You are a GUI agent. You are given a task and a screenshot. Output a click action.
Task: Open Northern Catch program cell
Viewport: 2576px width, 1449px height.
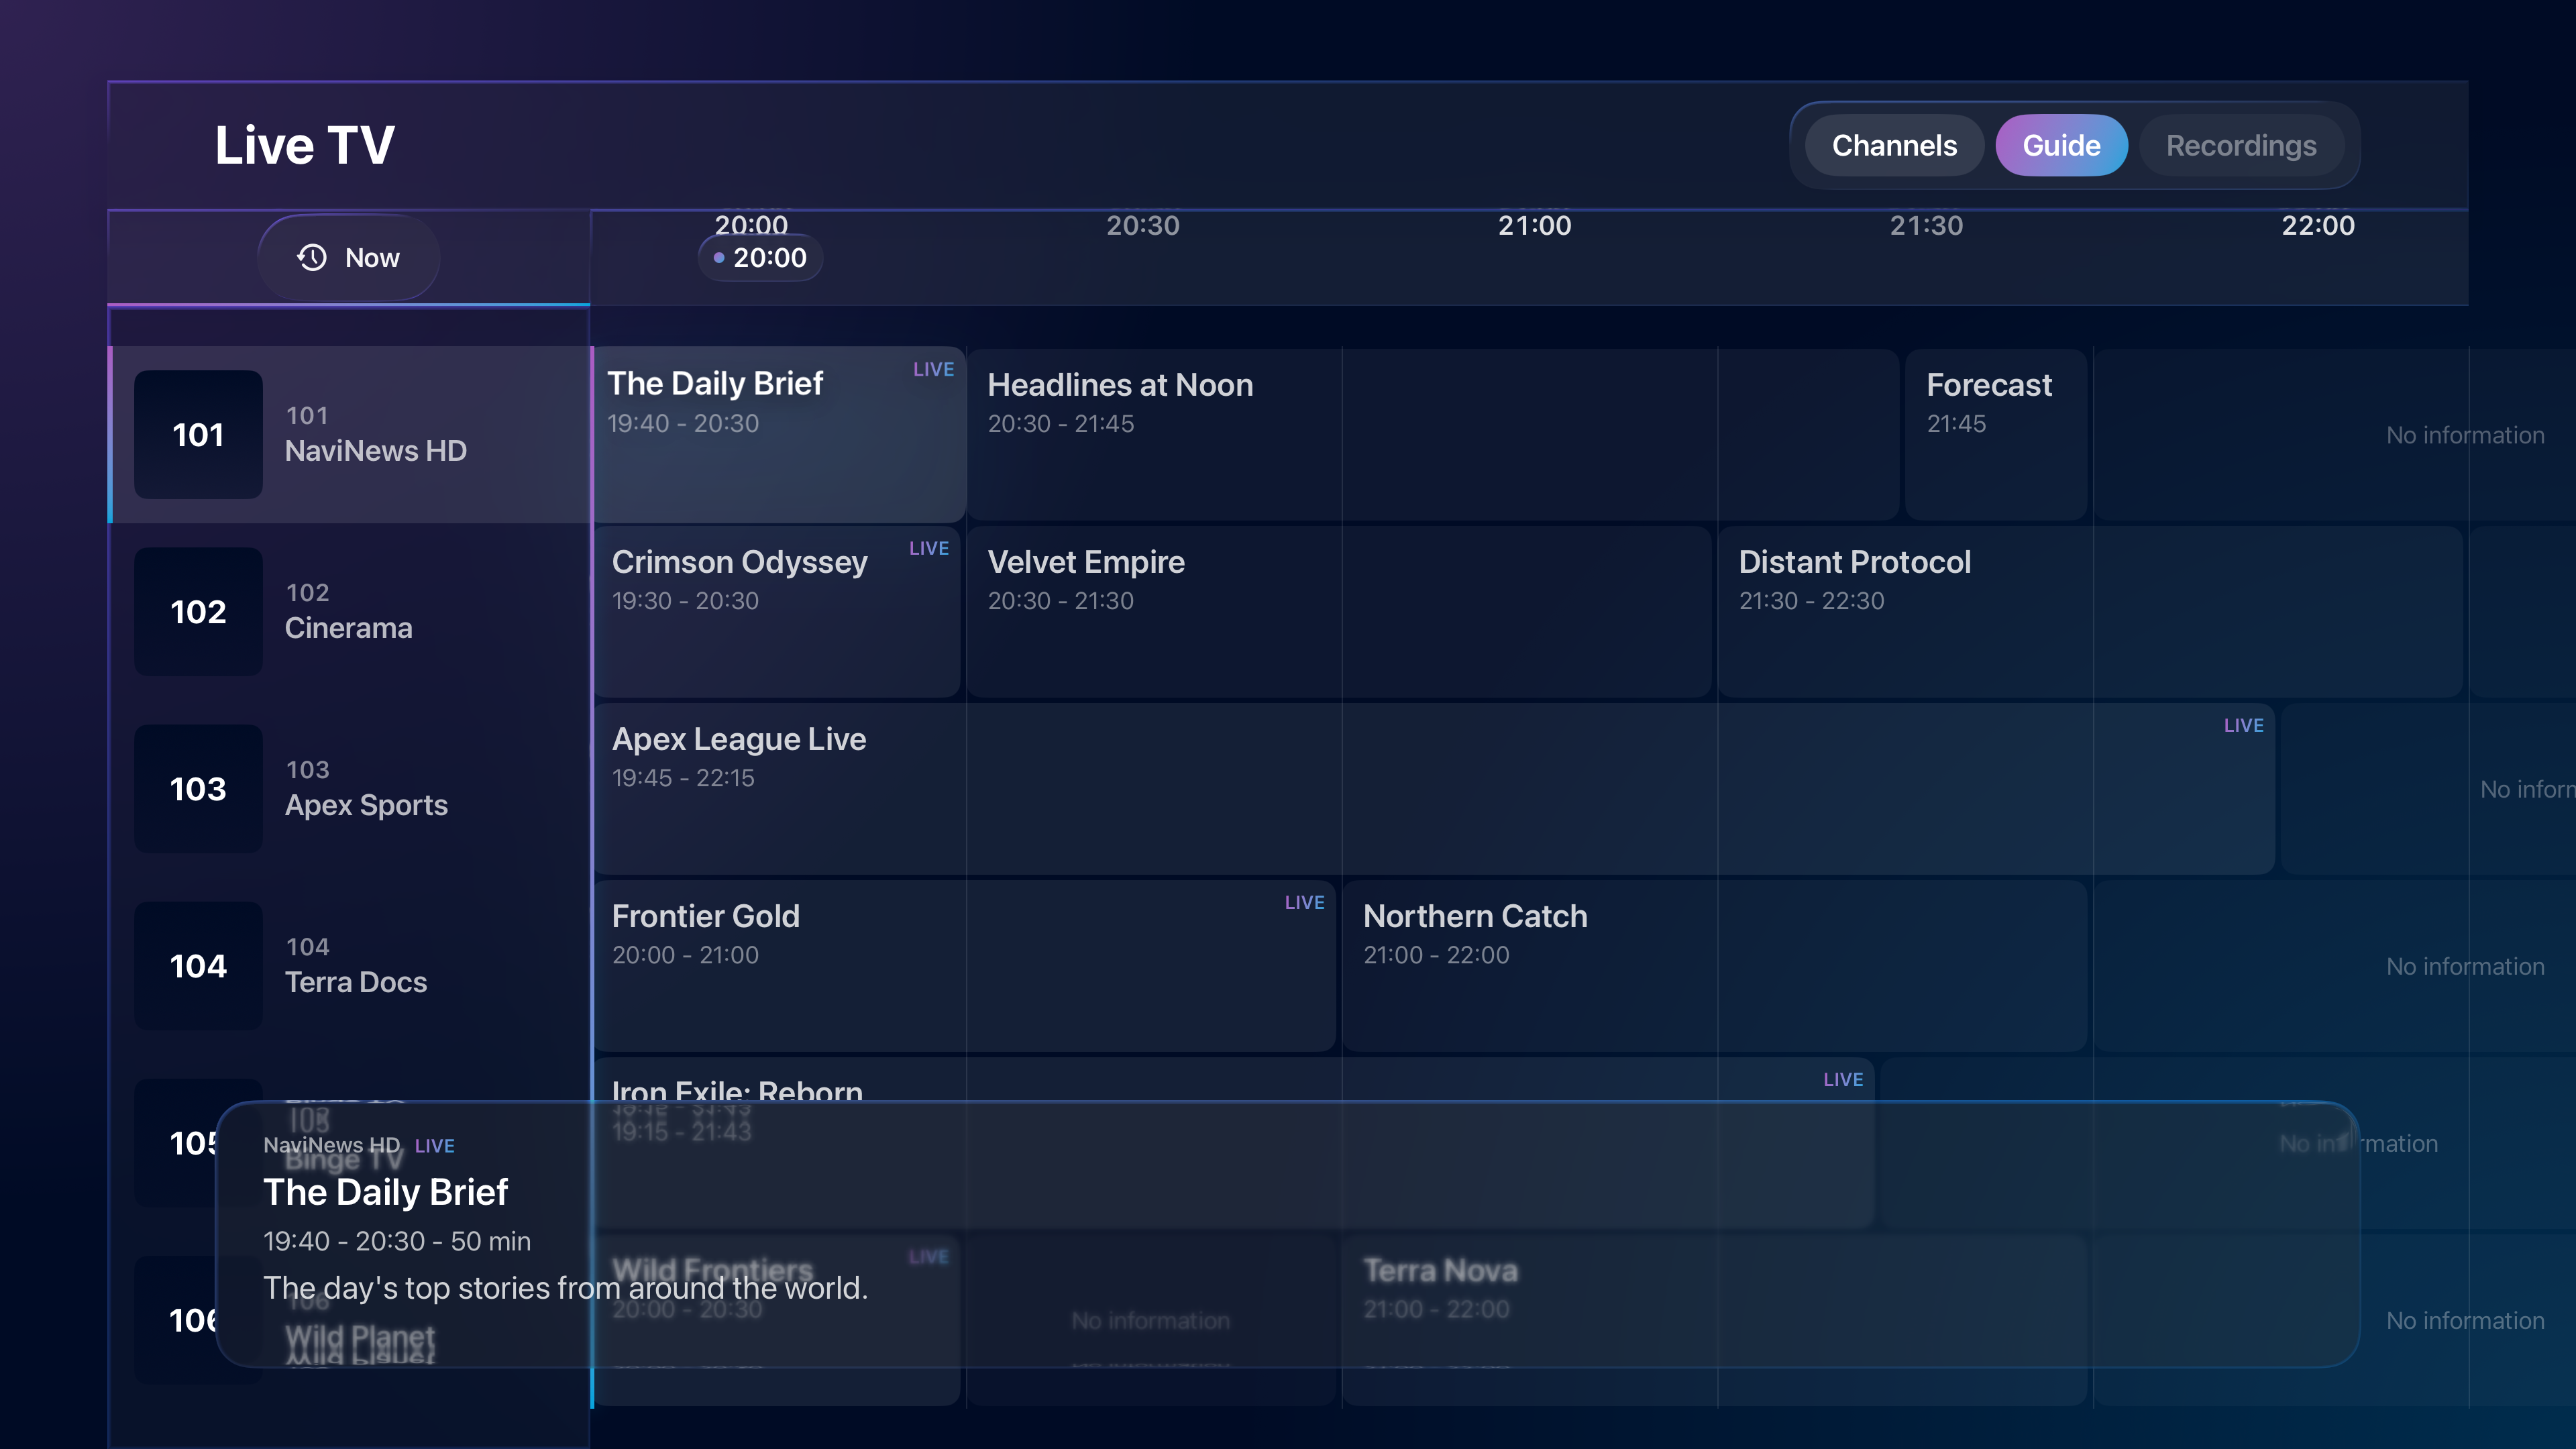1714,966
